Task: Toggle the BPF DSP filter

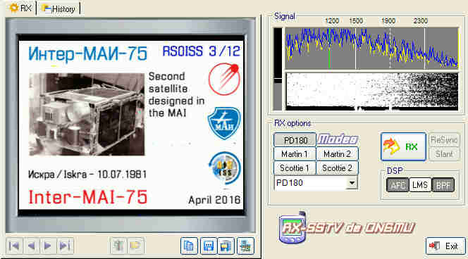Action: pos(443,185)
